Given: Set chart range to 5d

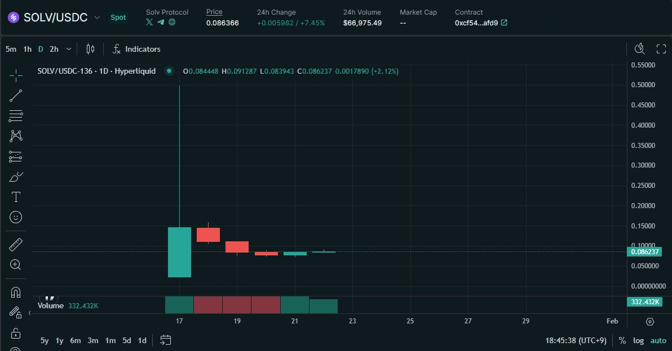Looking at the screenshot, I should [x=127, y=341].
